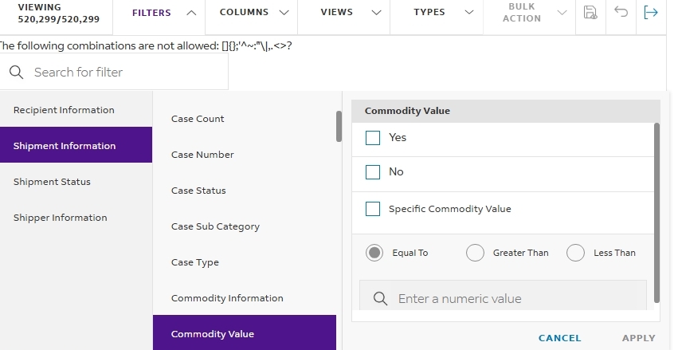Click the Search for filter field
Image resolution: width=678 pixels, height=350 pixels.
113,72
